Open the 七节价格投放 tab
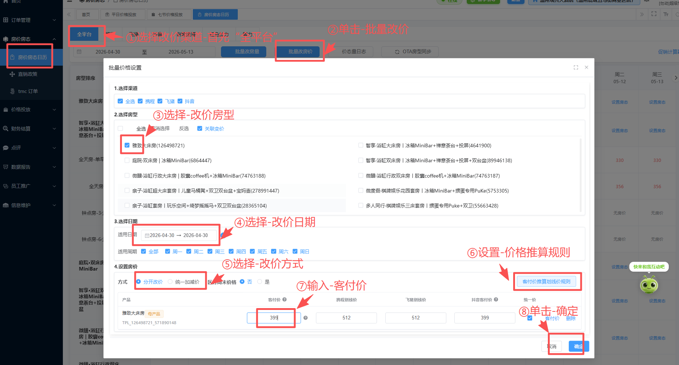Screen dimensions: 679x365 pos(169,15)
